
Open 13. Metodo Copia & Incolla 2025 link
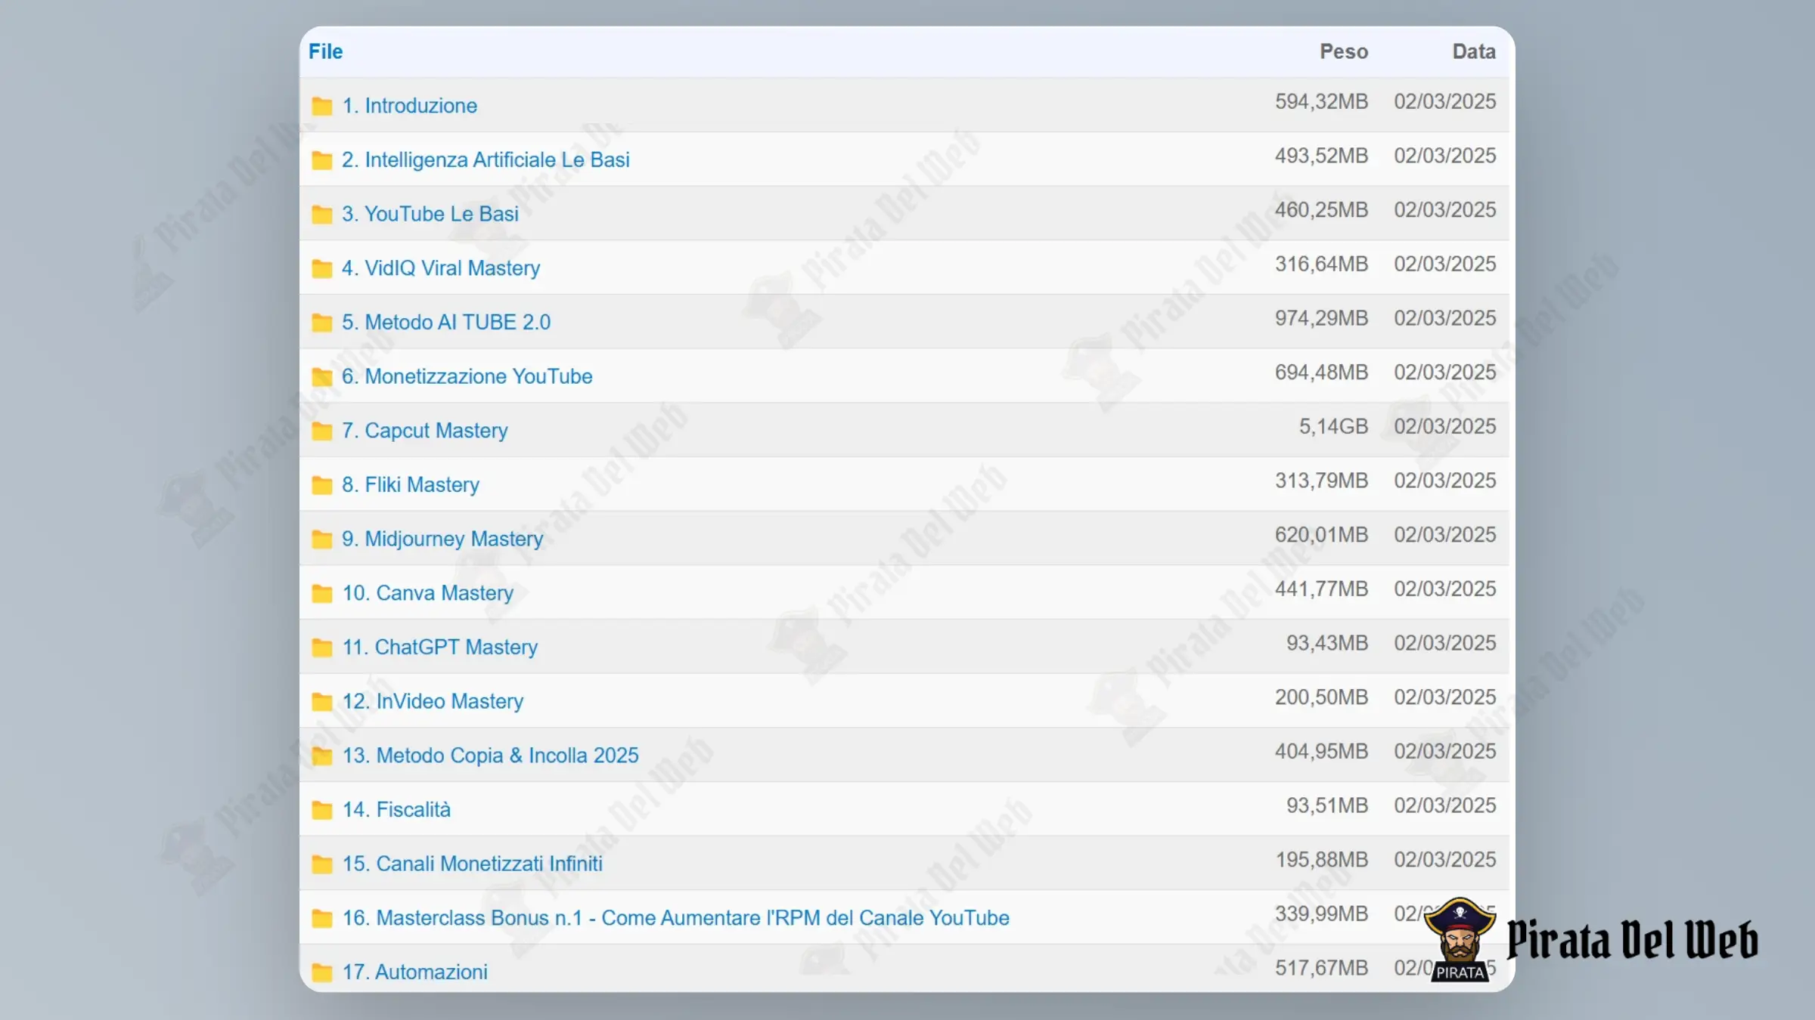(491, 756)
